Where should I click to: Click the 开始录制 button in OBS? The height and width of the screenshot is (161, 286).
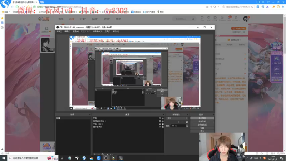tap(202, 121)
